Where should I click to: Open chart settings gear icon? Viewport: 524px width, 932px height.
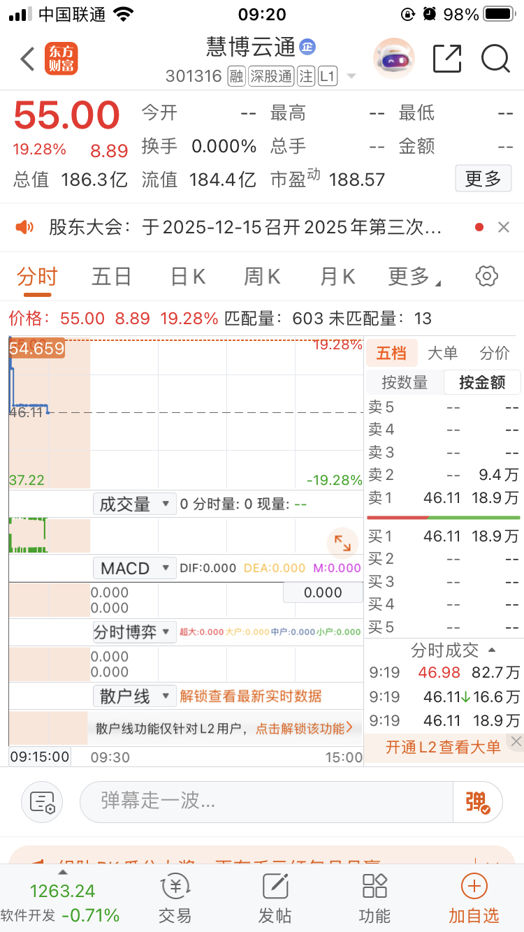tap(486, 276)
